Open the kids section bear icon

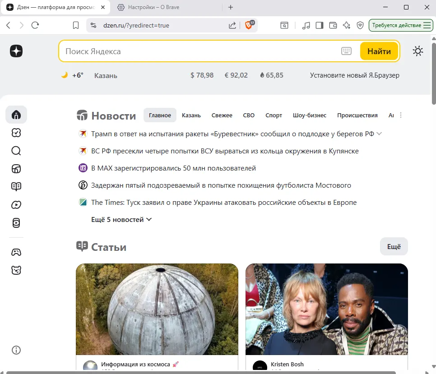point(16,270)
